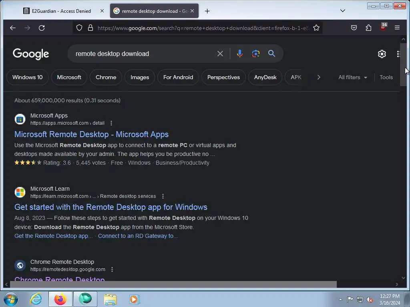The width and height of the screenshot is (410, 307).
Task: Select the Perspectives filter chip
Action: coord(223,77)
